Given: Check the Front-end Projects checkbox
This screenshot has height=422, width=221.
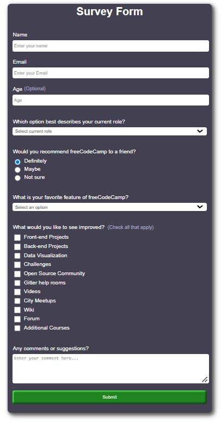Looking at the screenshot, I should point(17,237).
